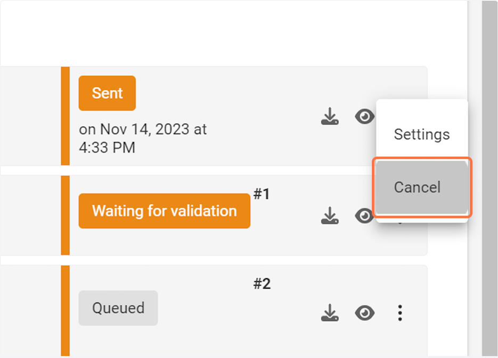Click the eye icon in Queued row
This screenshot has width=498, height=358.
point(365,313)
